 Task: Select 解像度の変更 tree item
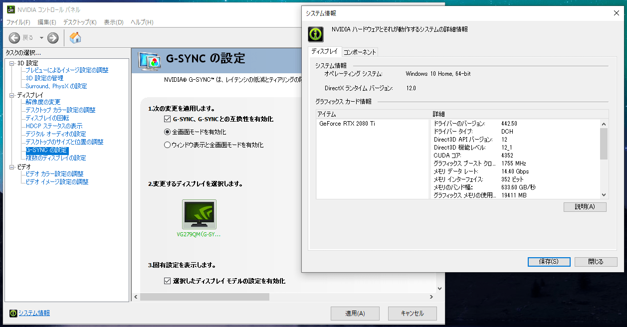click(43, 102)
